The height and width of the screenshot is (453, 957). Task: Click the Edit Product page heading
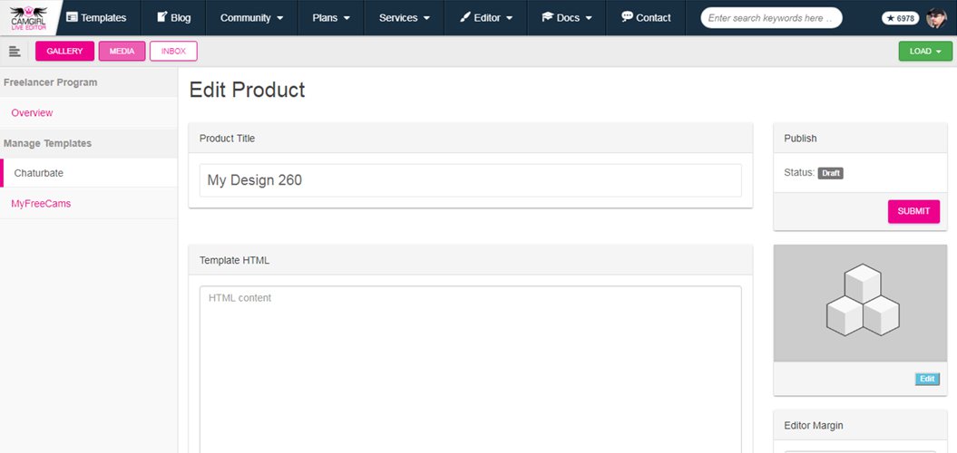(247, 91)
